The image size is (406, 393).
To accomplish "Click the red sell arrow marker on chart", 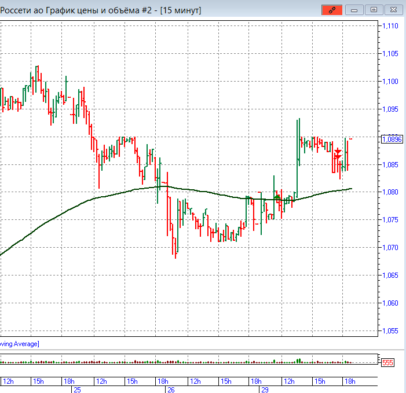I will (338, 151).
